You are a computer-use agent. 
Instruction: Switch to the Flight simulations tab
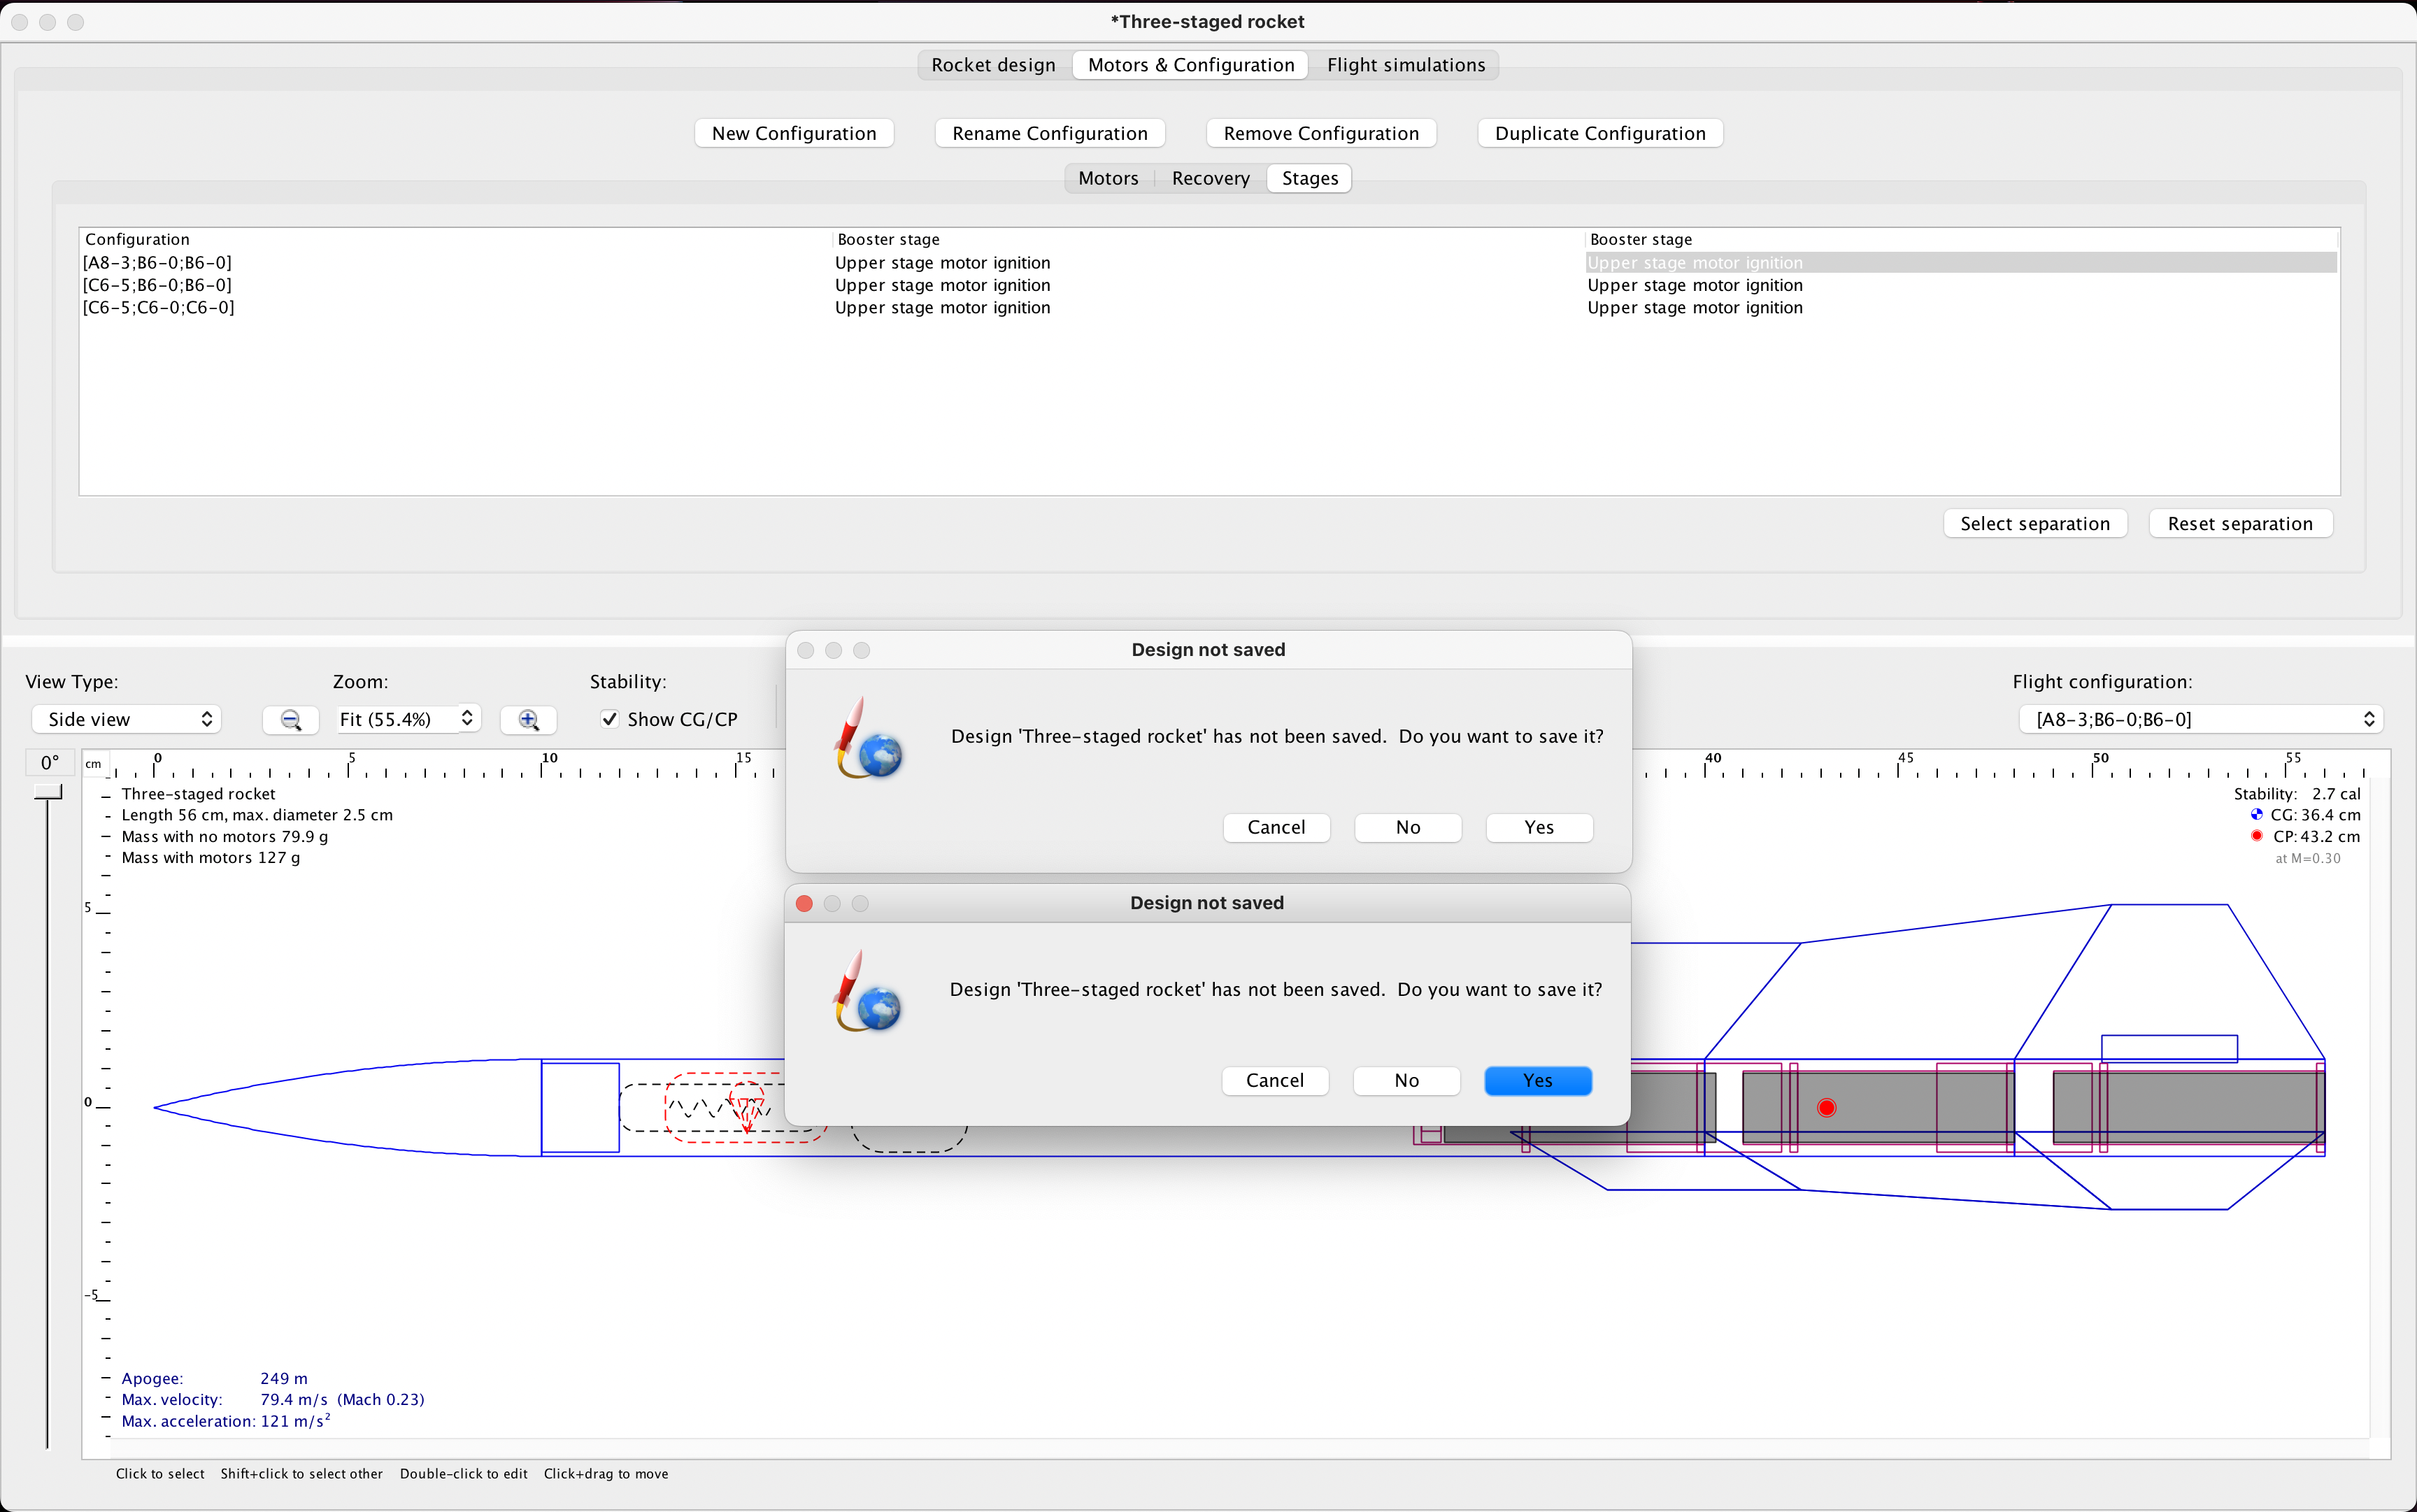1405,64
